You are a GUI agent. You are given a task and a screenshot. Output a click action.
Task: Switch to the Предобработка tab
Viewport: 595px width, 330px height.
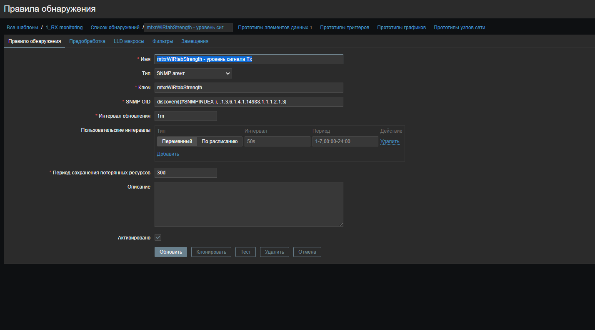pos(87,41)
